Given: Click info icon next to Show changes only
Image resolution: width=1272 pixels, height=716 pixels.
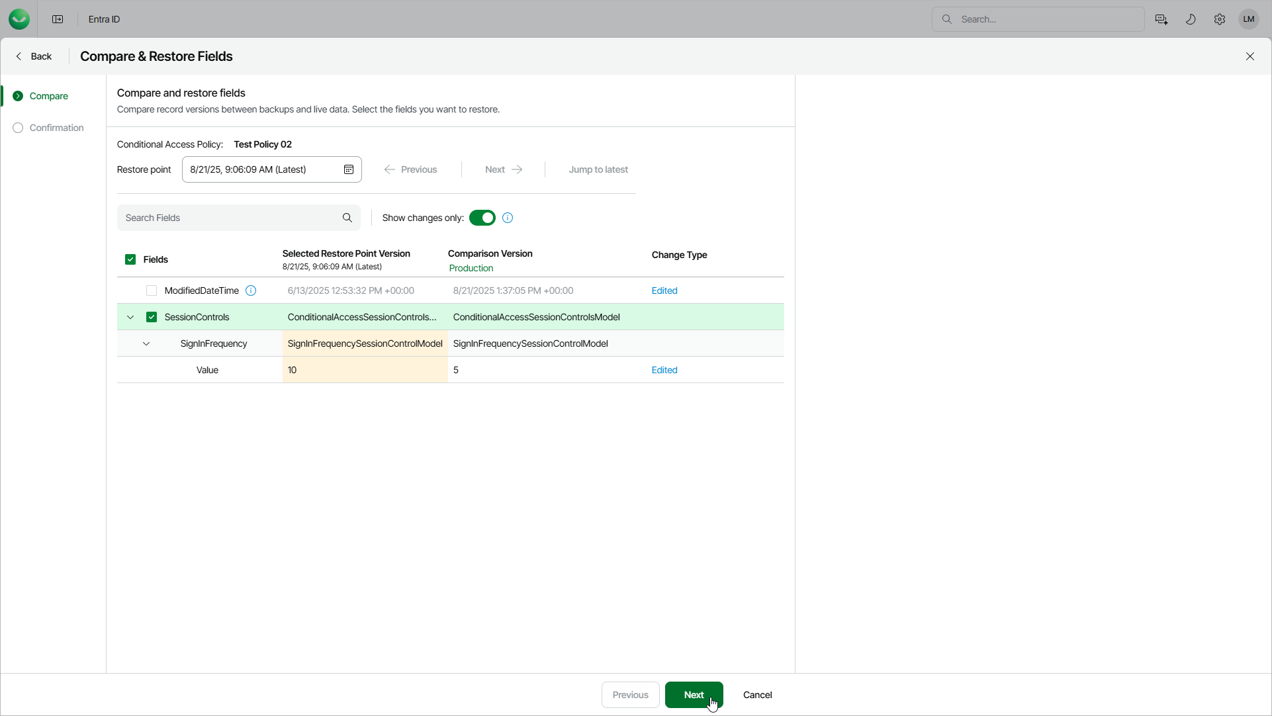Looking at the screenshot, I should click(x=508, y=218).
